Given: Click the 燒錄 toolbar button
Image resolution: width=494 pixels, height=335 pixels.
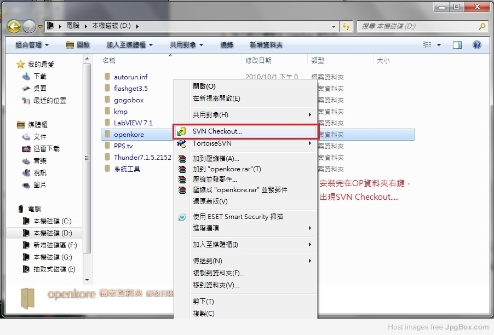Looking at the screenshot, I should (x=227, y=45).
